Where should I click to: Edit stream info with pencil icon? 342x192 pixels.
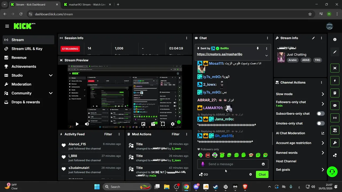(x=313, y=38)
